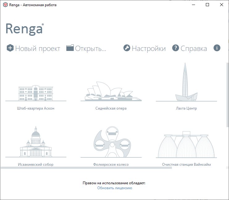Open the Открыть... file dialog label

point(90,49)
